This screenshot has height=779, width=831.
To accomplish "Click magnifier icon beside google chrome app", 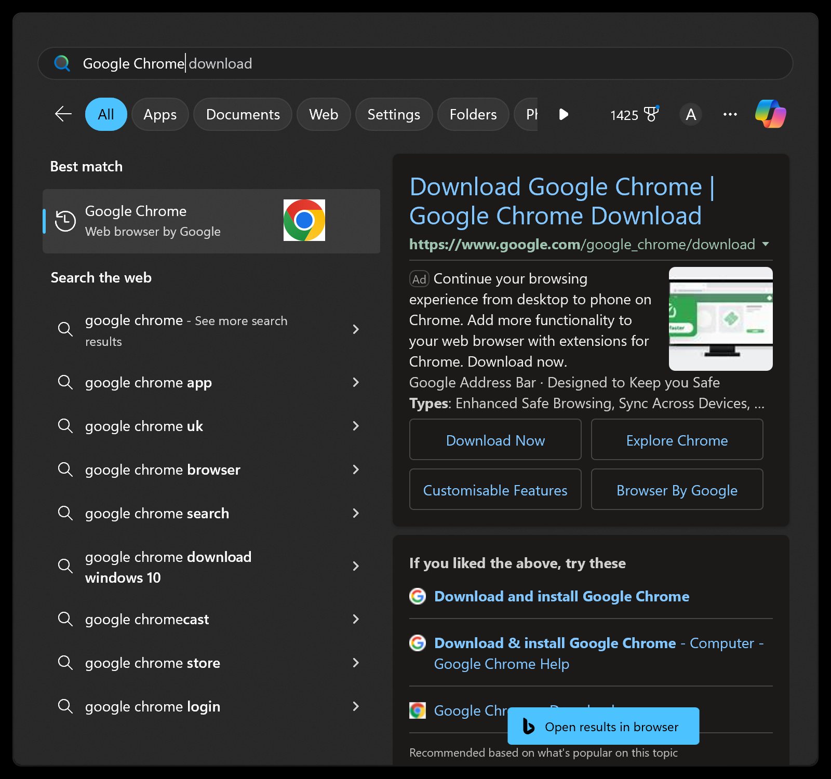I will (65, 382).
